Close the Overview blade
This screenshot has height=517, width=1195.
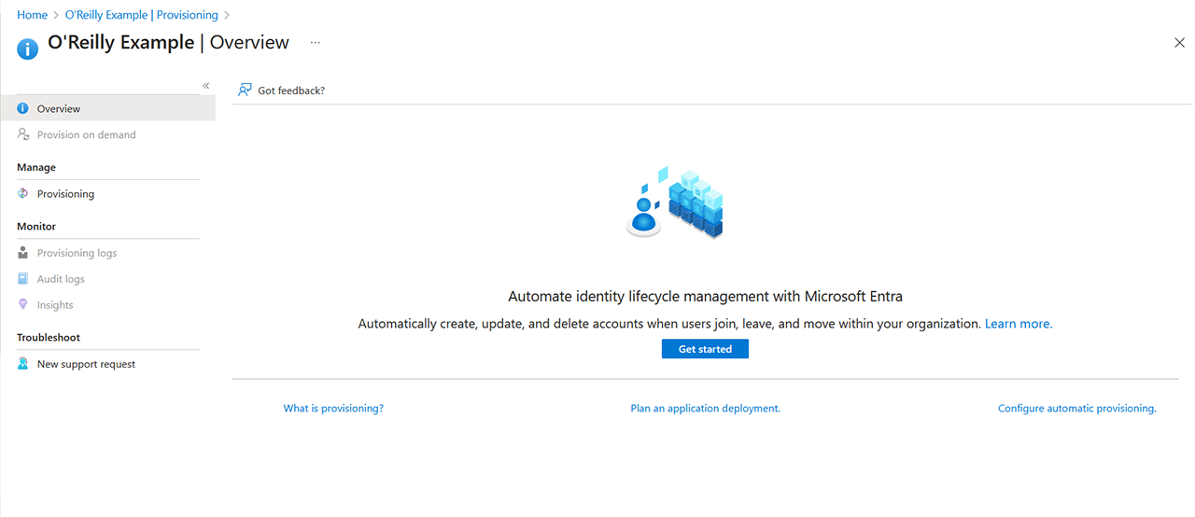tap(1179, 43)
